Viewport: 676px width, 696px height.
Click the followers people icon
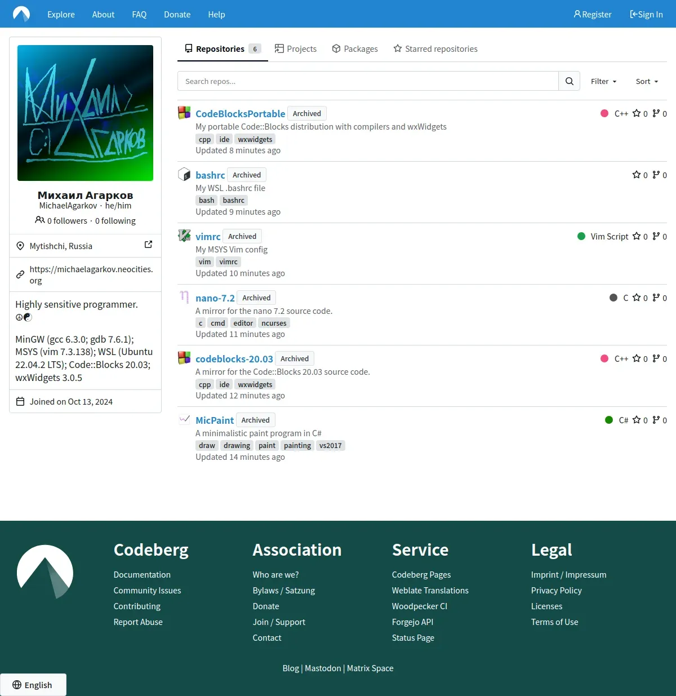pos(39,220)
